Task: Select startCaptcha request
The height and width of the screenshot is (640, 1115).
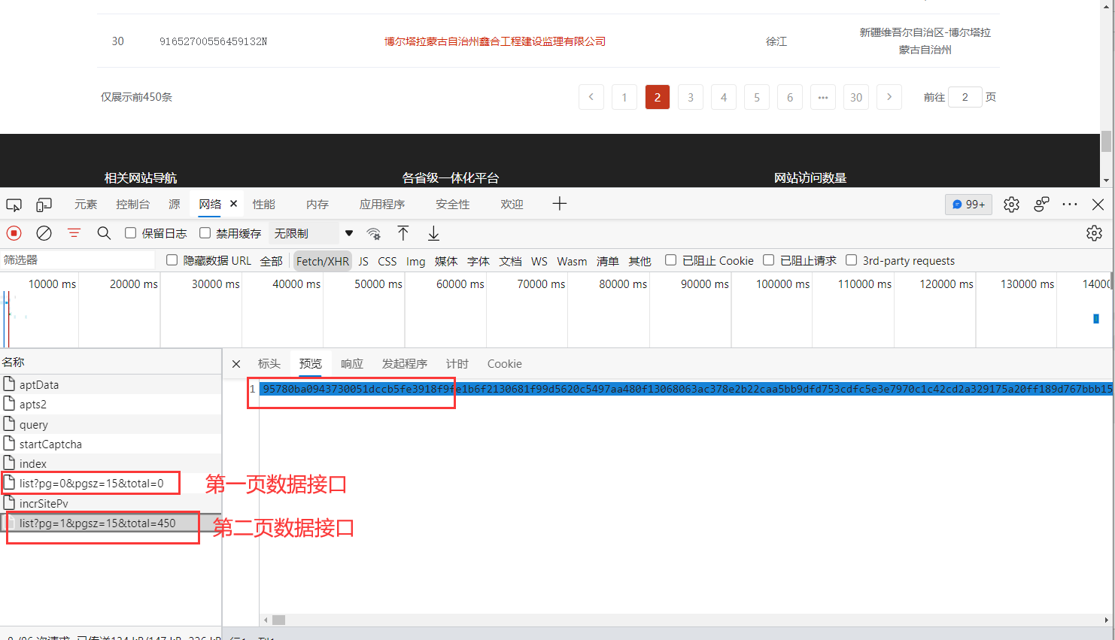Action: (x=111, y=444)
